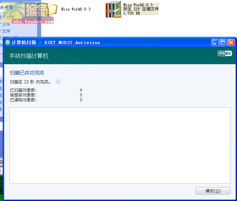Screen dimensions: 237x201
Task: Click the empty scan log list area
Action: coord(120,145)
